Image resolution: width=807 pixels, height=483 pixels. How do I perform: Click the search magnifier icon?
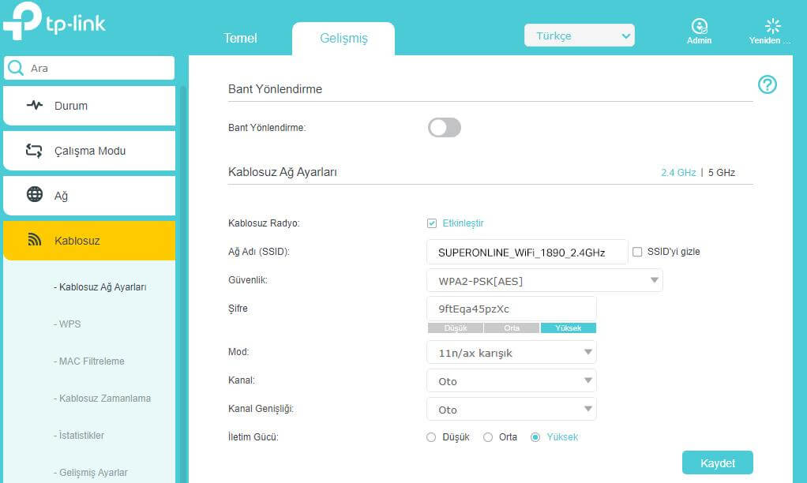[16, 69]
